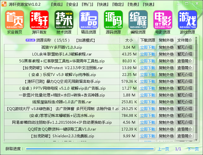203x155 pixels.
Task: Click the resource list vertical scrollbar
Action: 196,89
